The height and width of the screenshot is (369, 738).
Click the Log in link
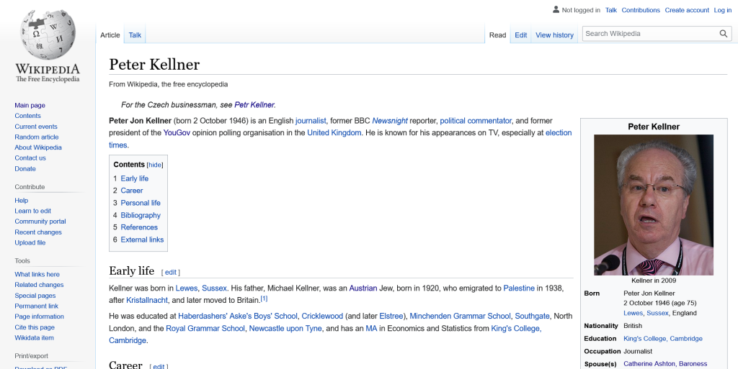coord(722,10)
